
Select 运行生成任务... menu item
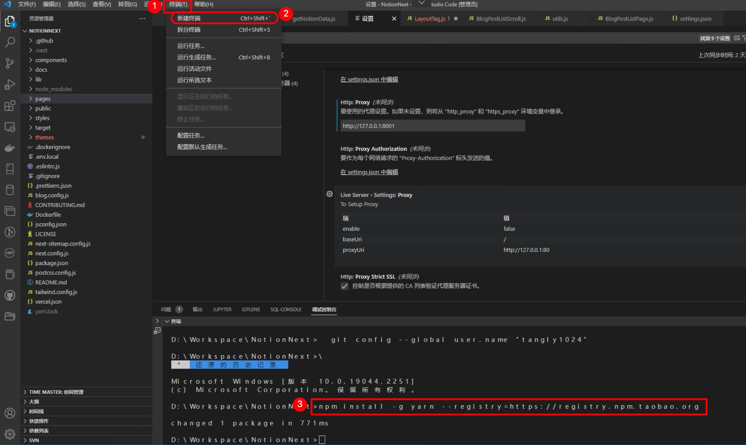point(223,57)
